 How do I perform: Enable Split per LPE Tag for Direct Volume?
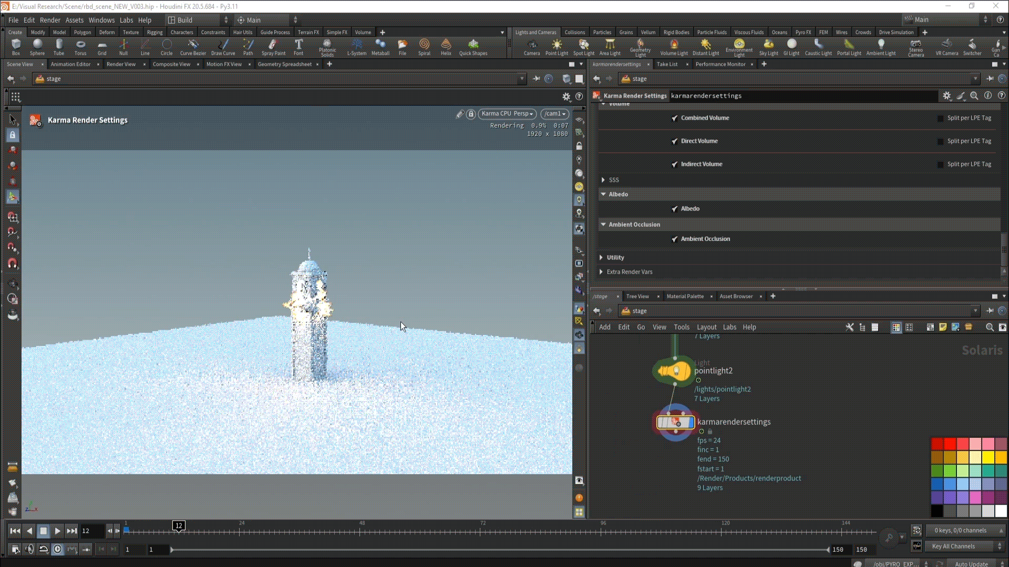coord(940,142)
